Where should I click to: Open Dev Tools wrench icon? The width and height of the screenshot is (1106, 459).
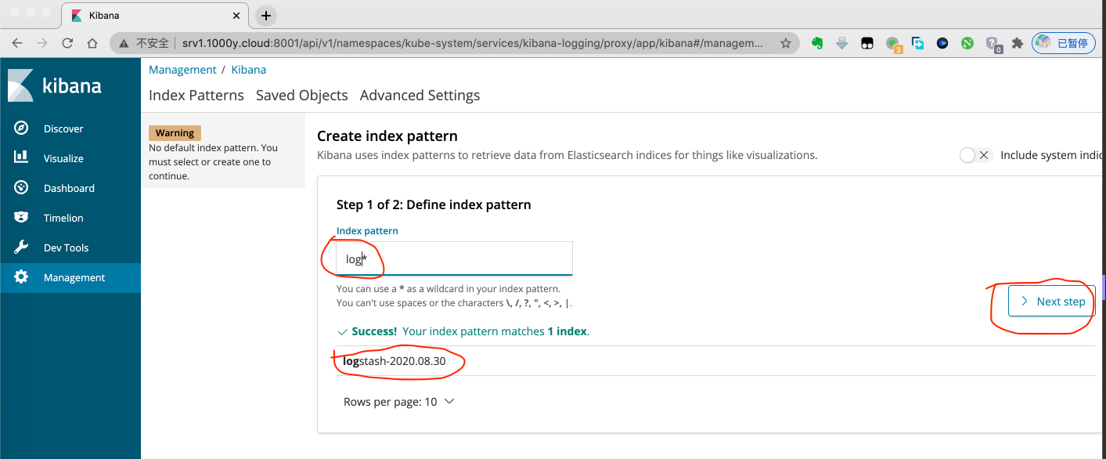pos(21,248)
